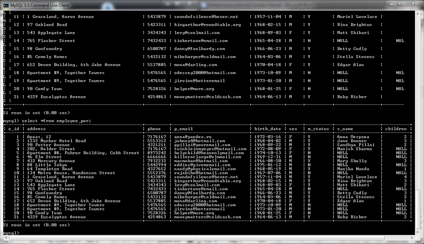Click the spouse name Manika Nanda
This screenshot has width=424, height=244.
353,169
